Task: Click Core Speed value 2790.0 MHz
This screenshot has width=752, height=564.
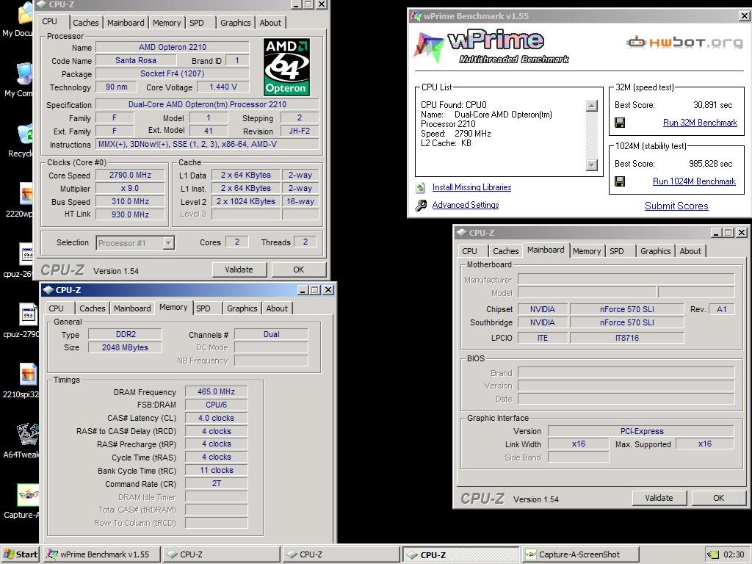Action: click(x=130, y=175)
